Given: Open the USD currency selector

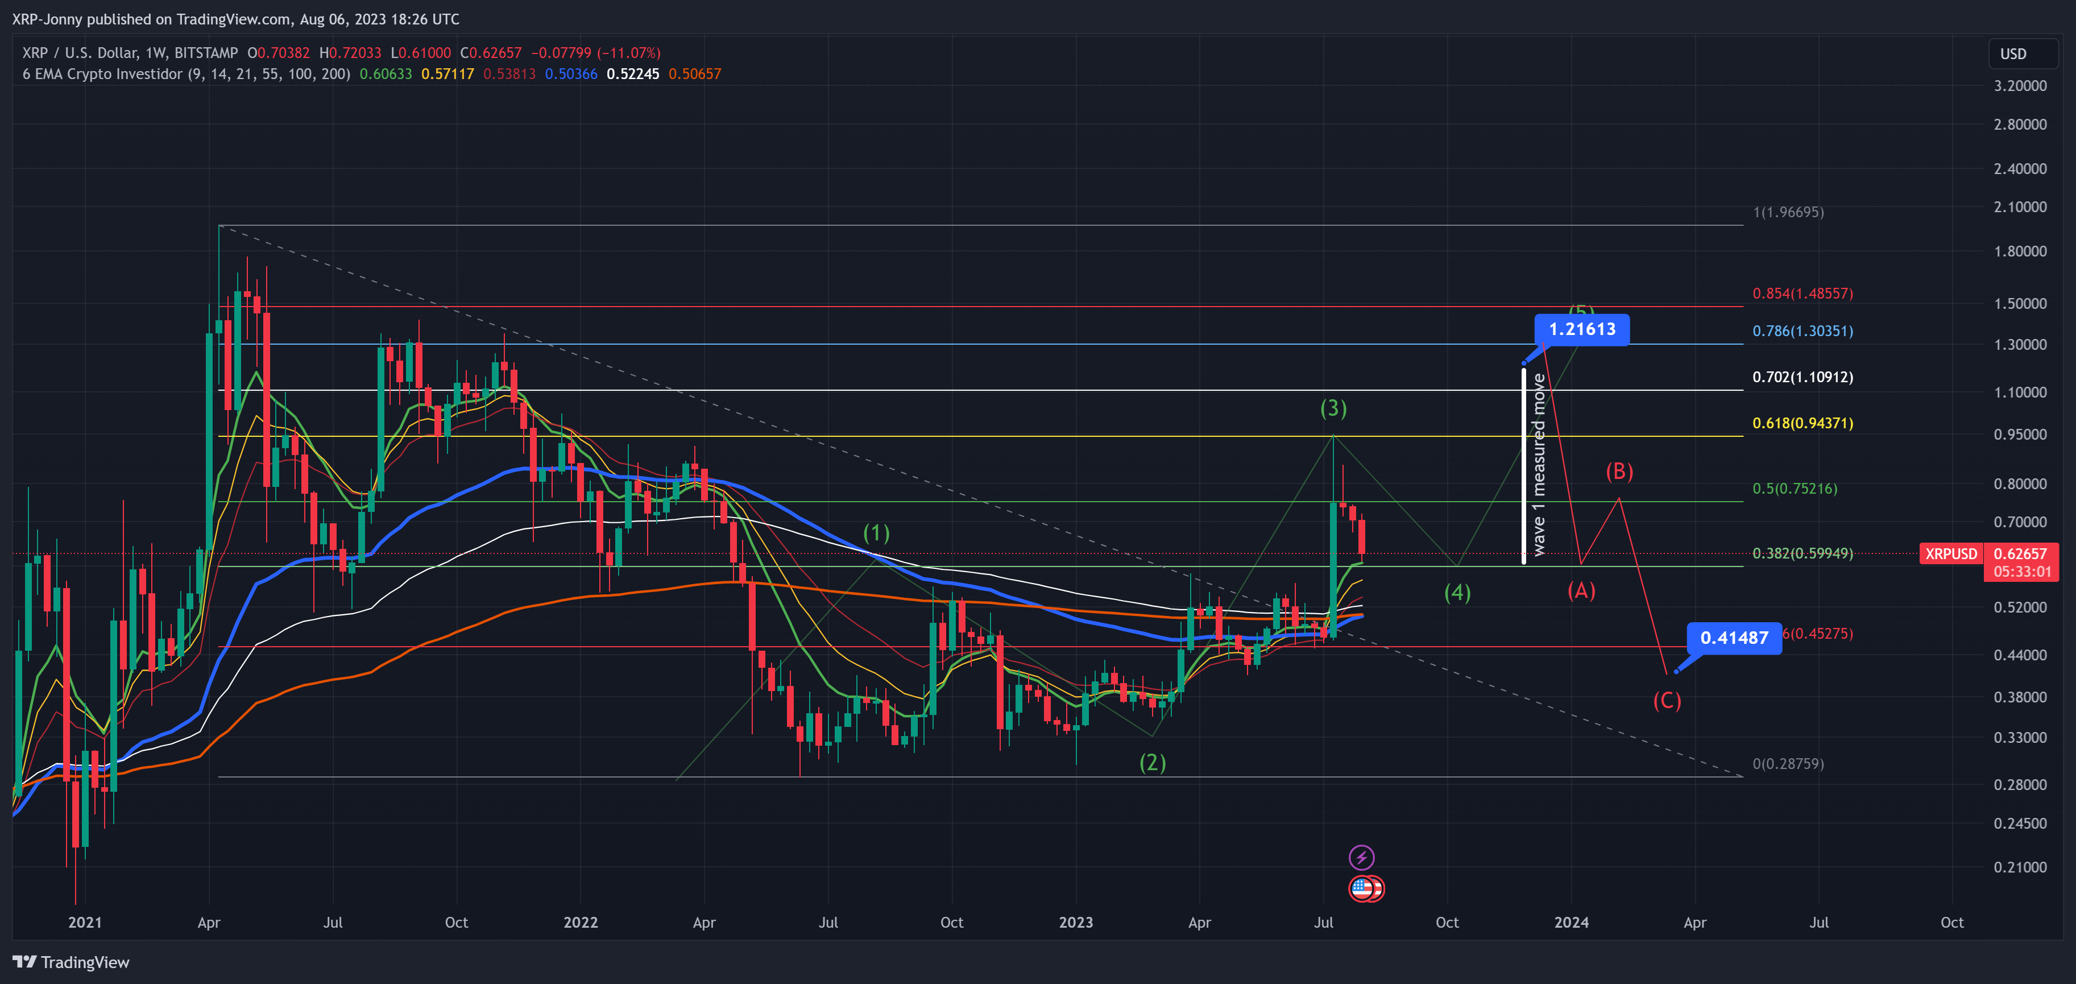Looking at the screenshot, I should 2023,53.
